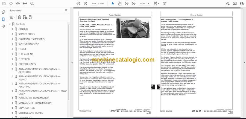Toggle the bookmarks panel icon
The image size is (246, 119).
tap(3, 19)
